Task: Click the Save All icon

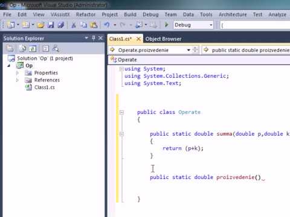Action: point(60,25)
